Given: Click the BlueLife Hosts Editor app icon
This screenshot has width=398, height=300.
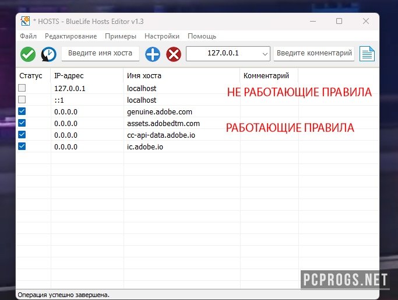Looking at the screenshot, I should click(25, 21).
